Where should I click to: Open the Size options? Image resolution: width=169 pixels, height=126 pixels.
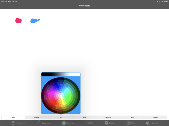pyautogui.click(x=84, y=117)
